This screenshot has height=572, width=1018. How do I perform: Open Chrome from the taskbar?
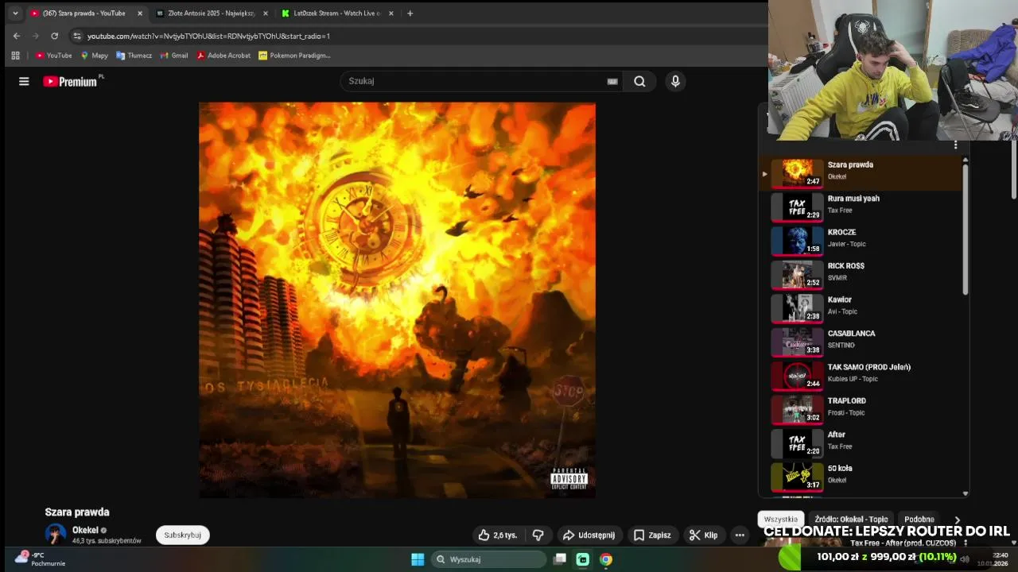(606, 559)
